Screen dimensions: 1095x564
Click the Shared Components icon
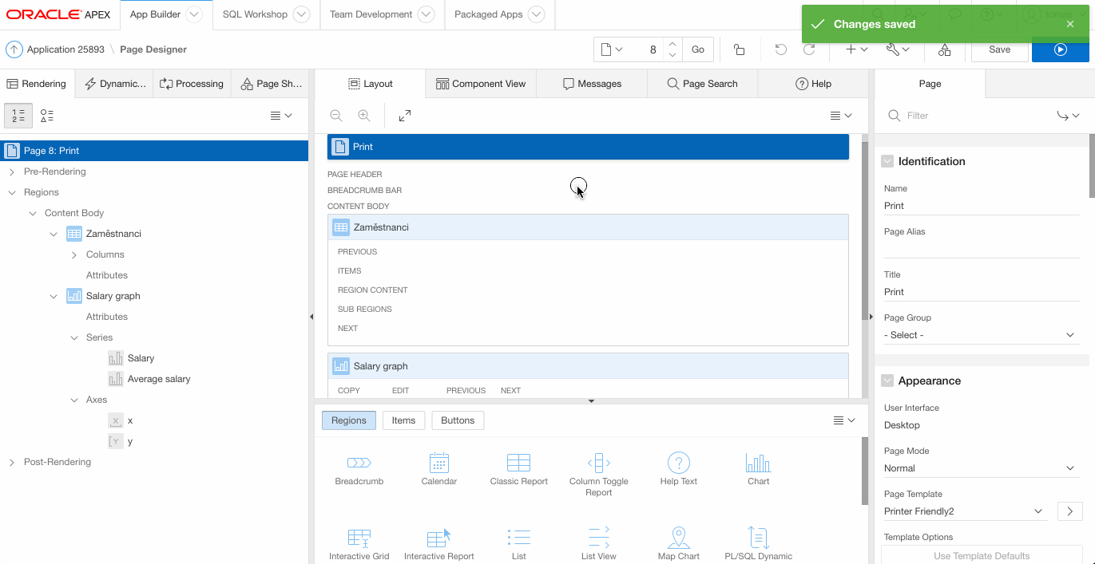click(x=944, y=49)
